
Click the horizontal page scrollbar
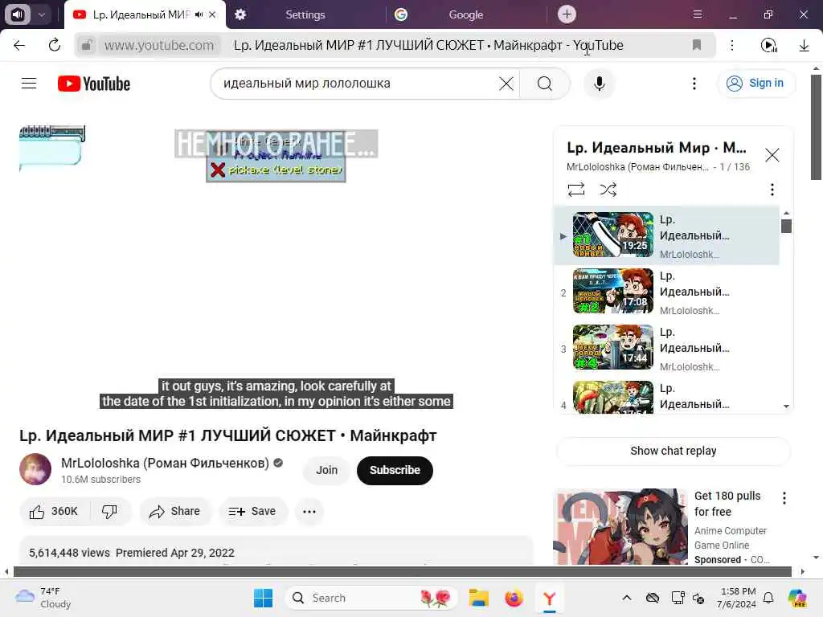[402, 571]
